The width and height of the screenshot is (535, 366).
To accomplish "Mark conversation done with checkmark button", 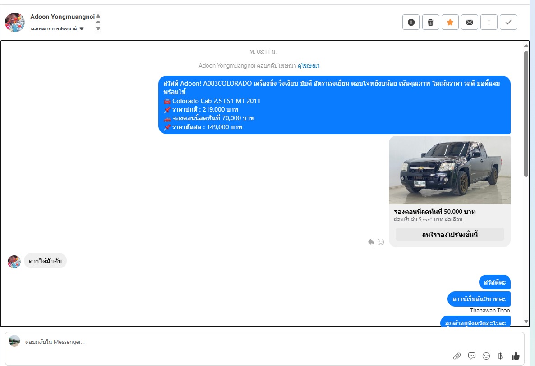I will point(508,22).
